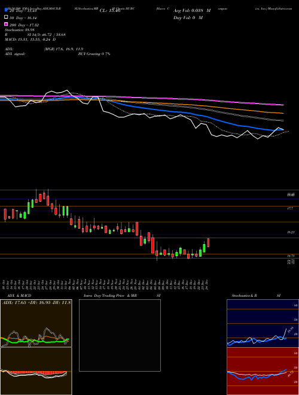299x395 pixels.
Task: Click the 17.7 price axis label
Action: click(290, 209)
